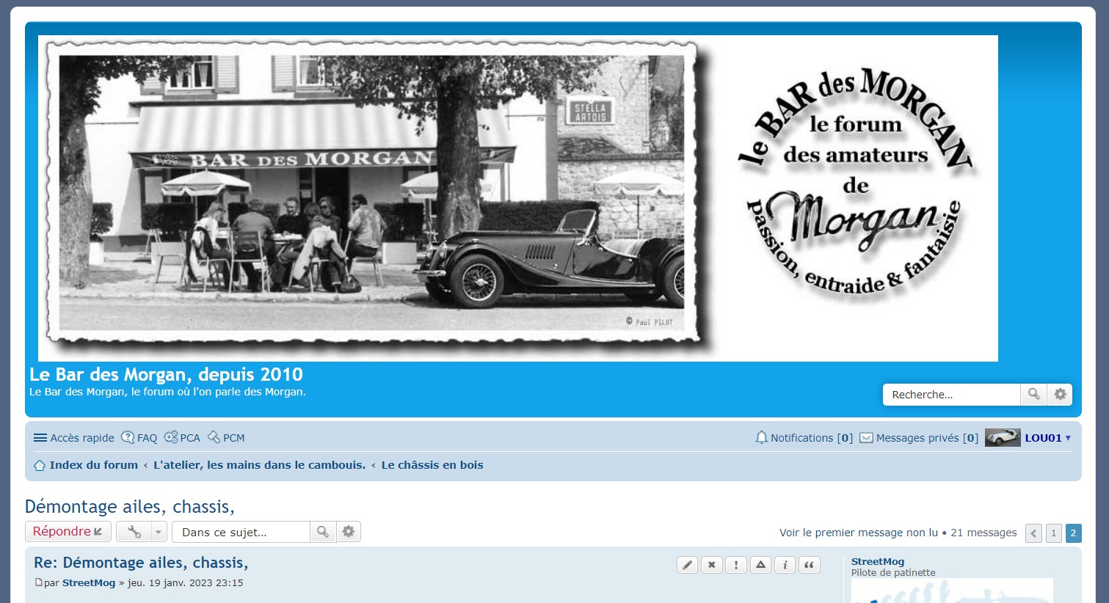Open the Notifications bell menu
The image size is (1109, 603).
click(x=804, y=438)
